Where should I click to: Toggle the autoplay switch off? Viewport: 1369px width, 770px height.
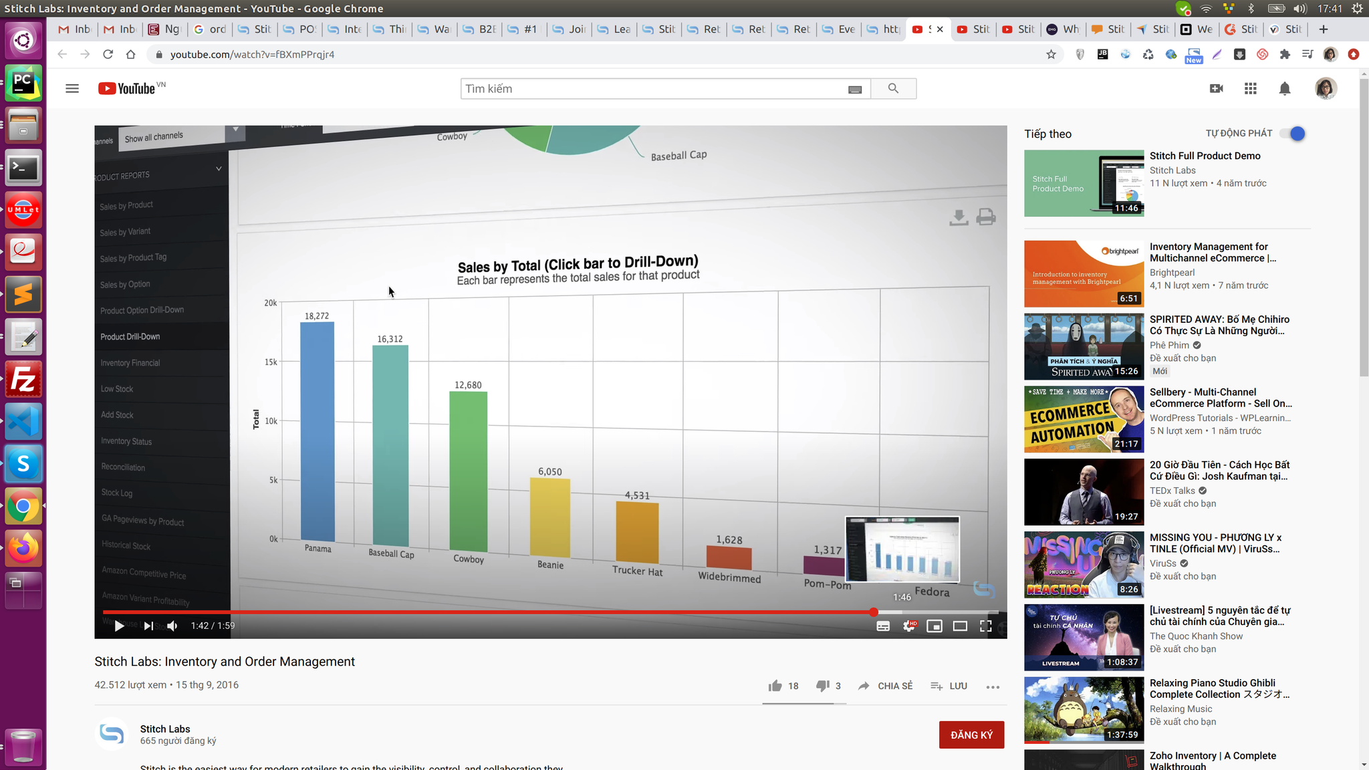(1294, 134)
